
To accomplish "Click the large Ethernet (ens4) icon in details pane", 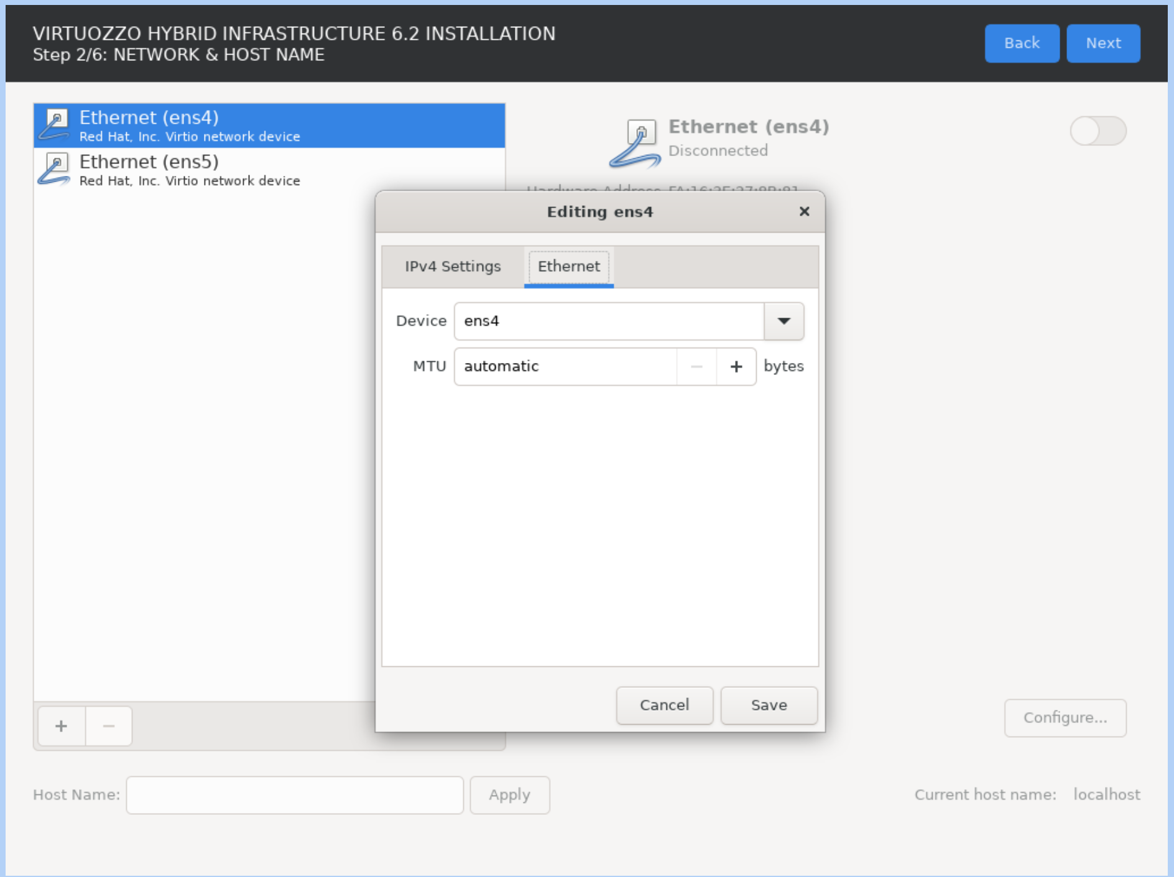I will coord(635,144).
